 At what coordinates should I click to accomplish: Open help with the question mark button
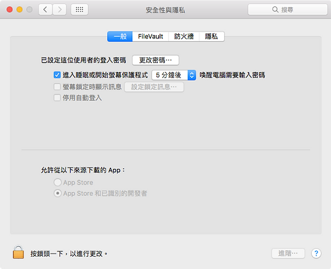tap(316, 253)
